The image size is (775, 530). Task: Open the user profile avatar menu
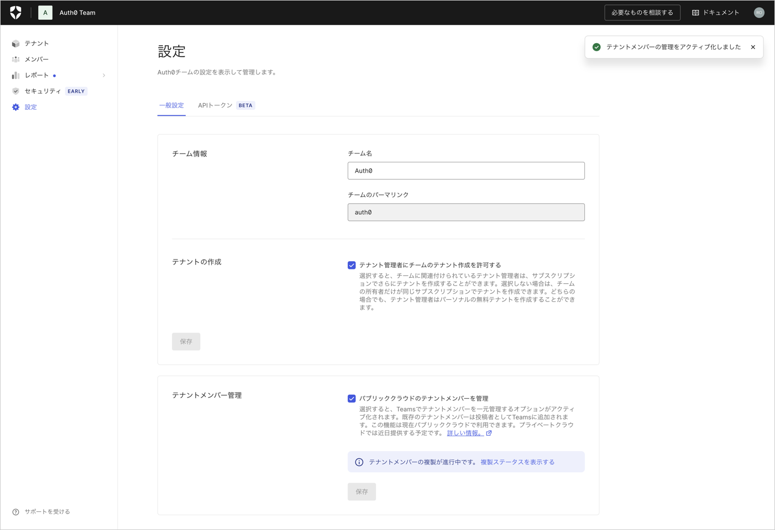pos(759,13)
